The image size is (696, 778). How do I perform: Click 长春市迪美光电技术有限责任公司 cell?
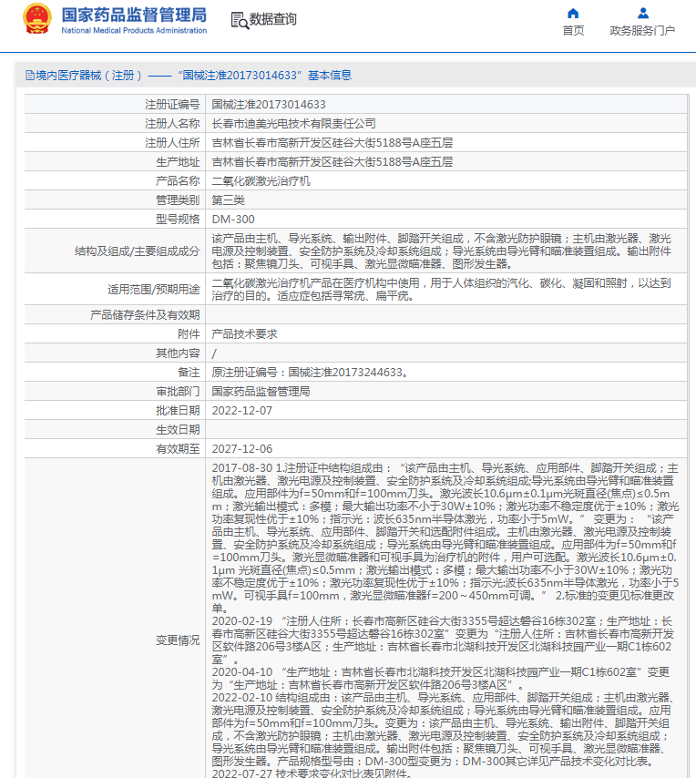point(293,124)
